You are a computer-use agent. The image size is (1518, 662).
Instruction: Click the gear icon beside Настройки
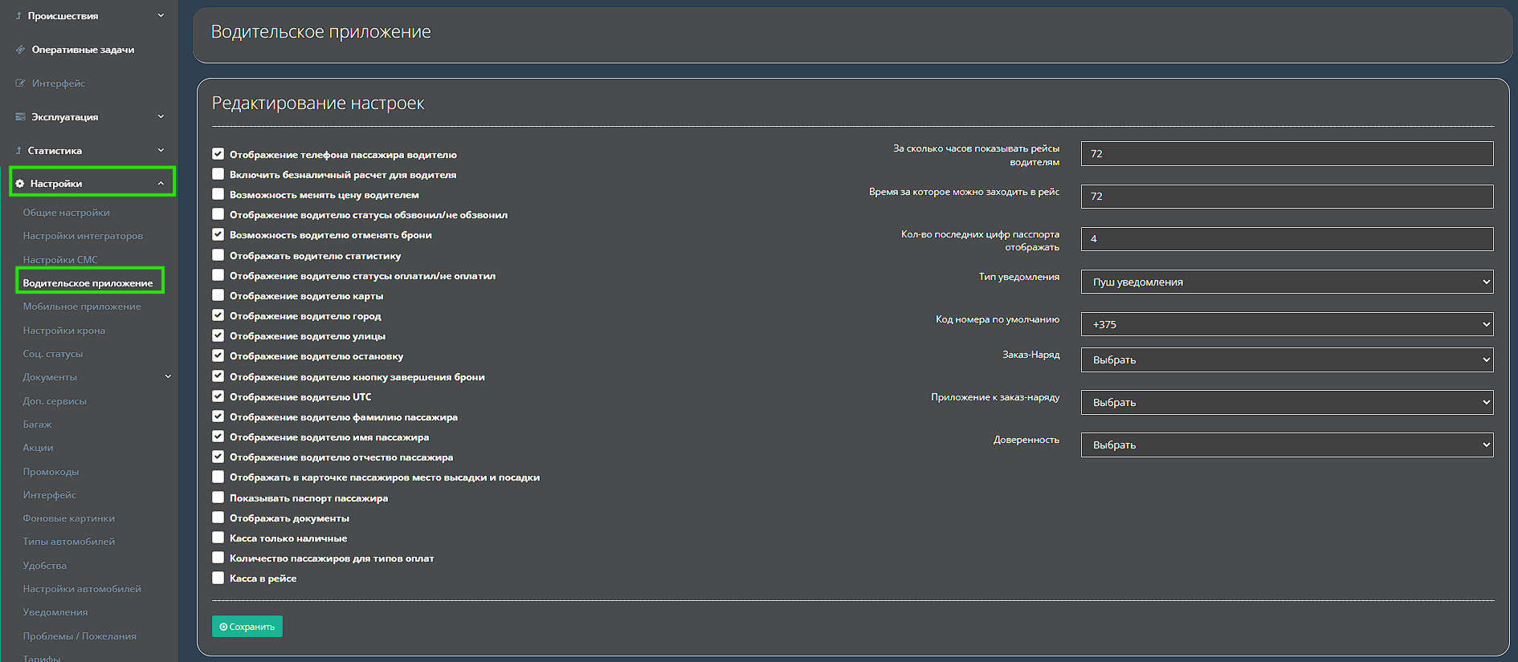pos(20,184)
